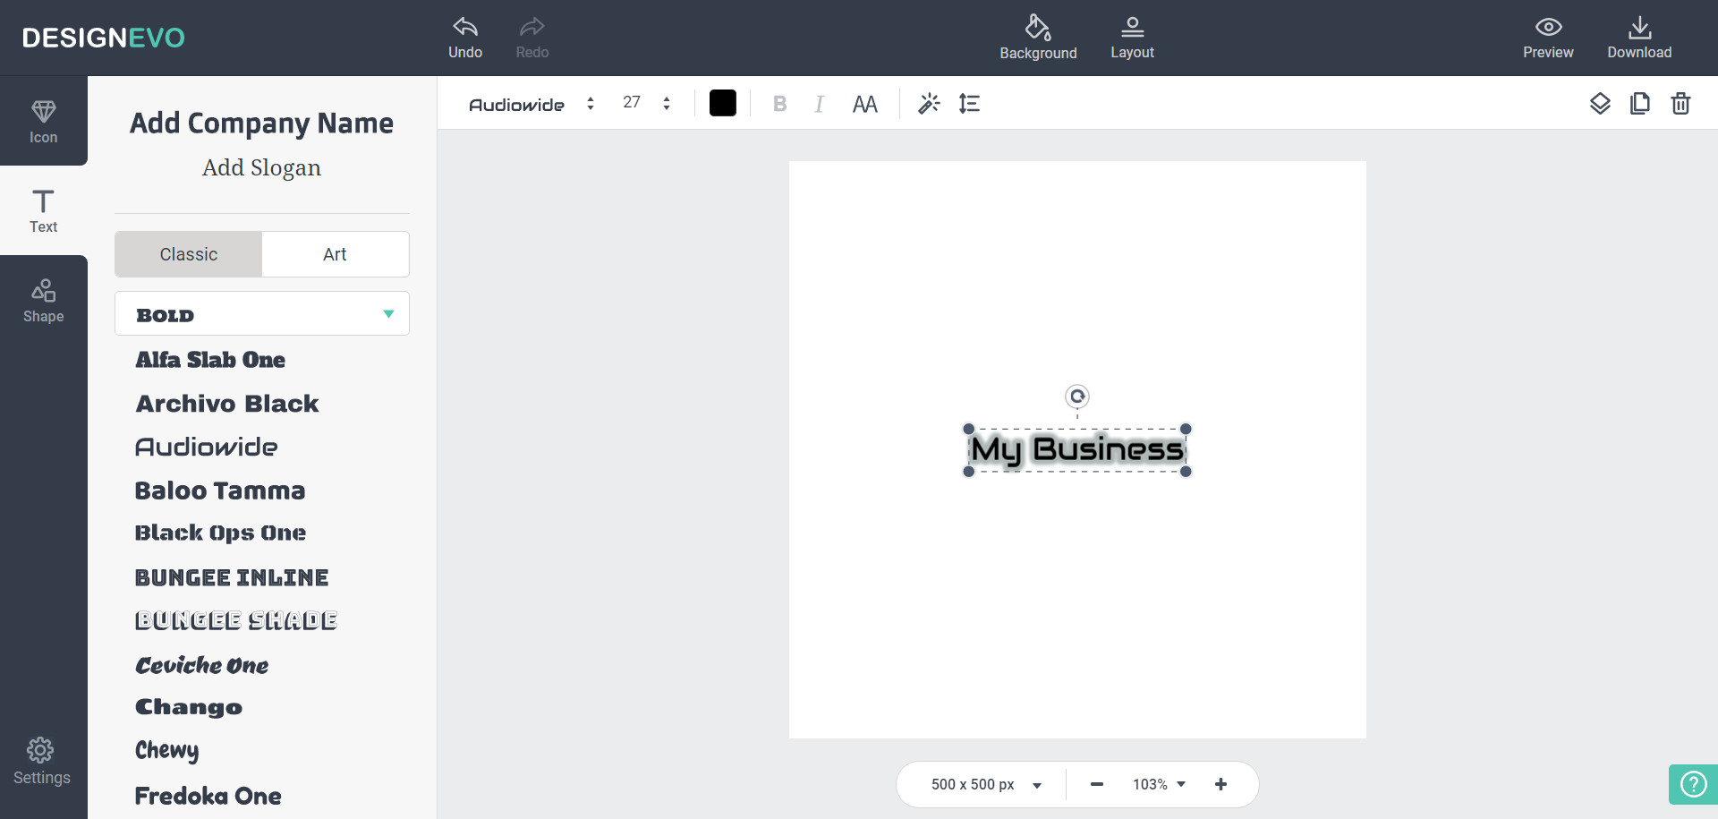Click the Undo arrow icon
The image size is (1718, 819).
(465, 27)
